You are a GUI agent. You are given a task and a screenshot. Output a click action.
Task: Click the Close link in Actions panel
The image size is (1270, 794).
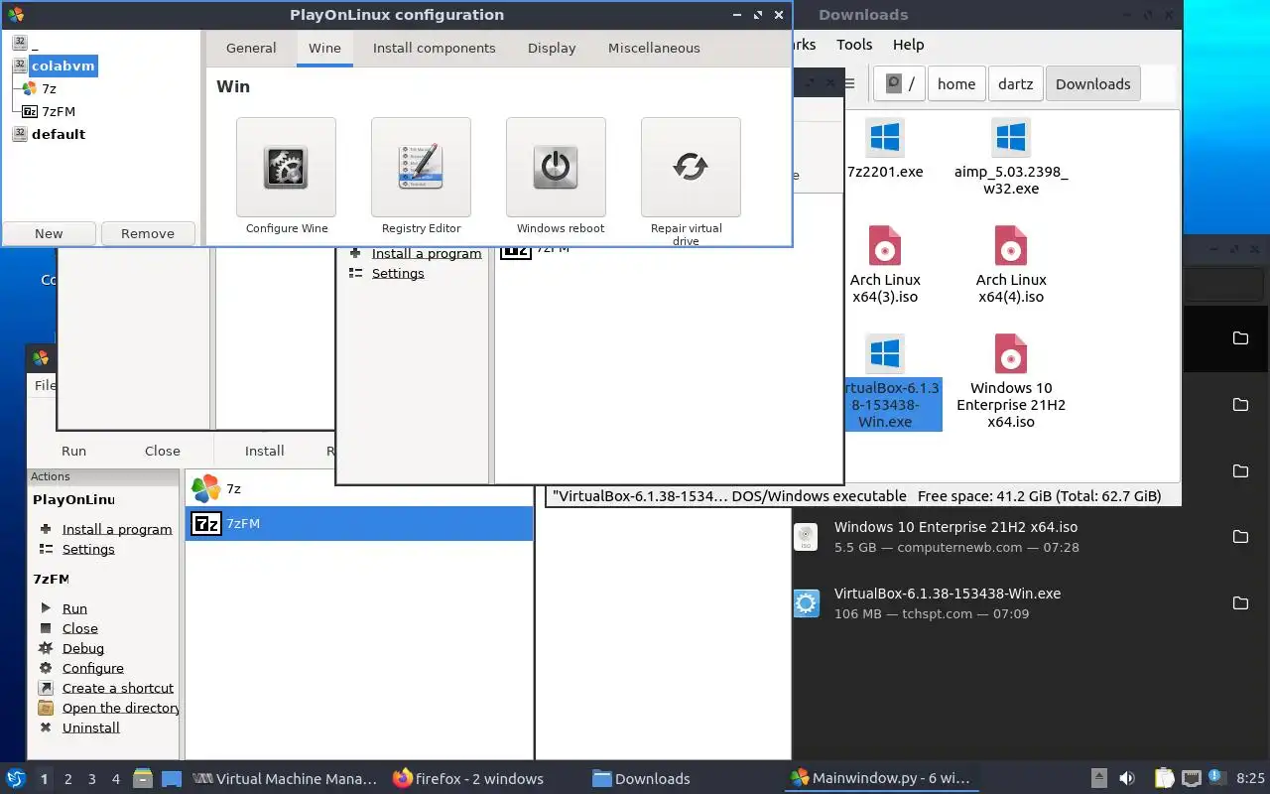(x=80, y=628)
